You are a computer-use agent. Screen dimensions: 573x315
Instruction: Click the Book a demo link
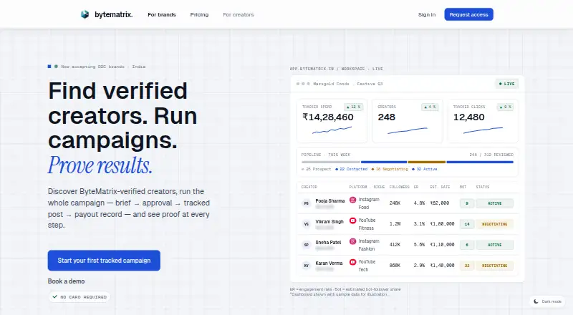point(66,281)
